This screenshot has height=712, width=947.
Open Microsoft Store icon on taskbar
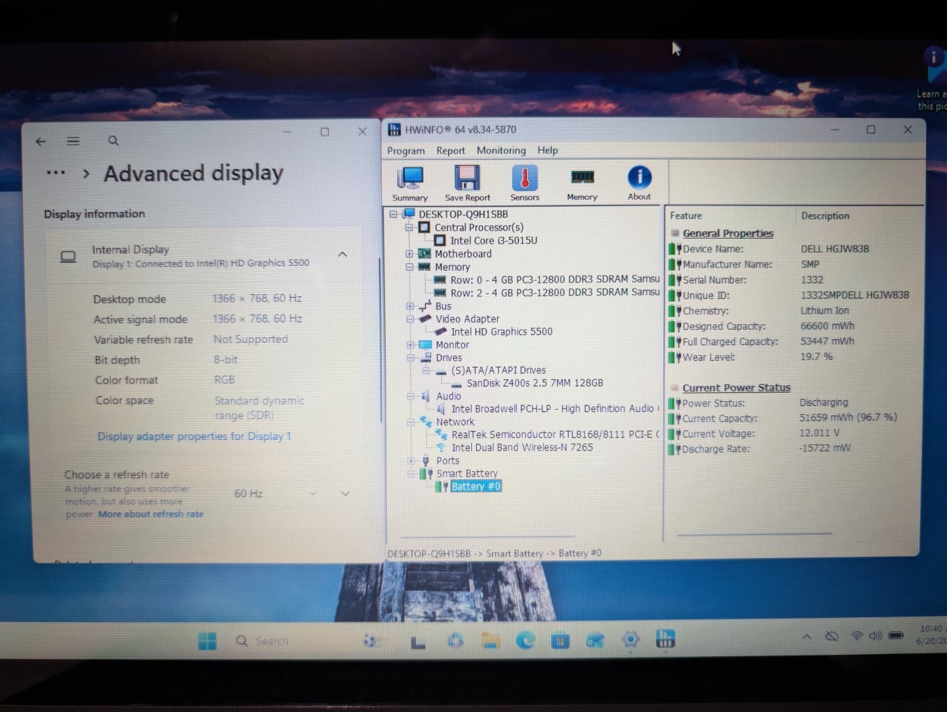(560, 640)
